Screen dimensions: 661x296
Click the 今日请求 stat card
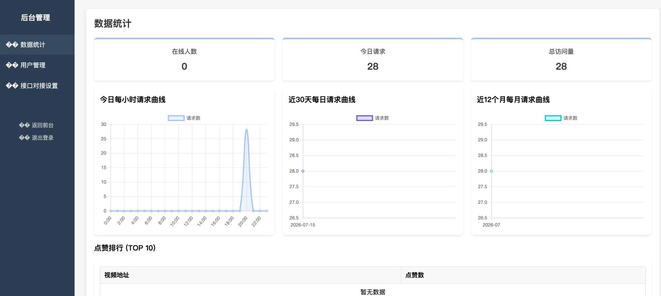pos(373,59)
